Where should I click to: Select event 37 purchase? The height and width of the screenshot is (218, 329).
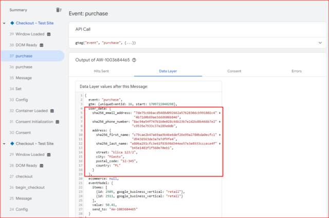[x=32, y=56]
